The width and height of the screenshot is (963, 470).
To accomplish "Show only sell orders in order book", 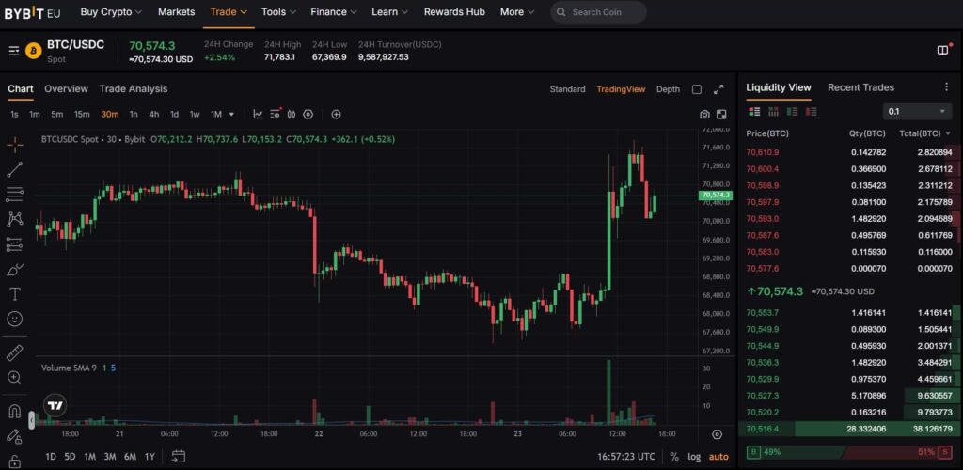I will (x=812, y=112).
